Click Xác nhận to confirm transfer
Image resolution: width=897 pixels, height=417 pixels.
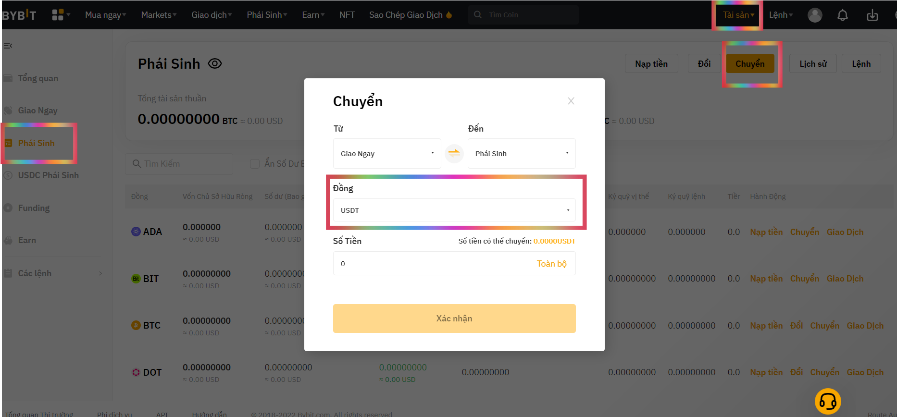(454, 319)
